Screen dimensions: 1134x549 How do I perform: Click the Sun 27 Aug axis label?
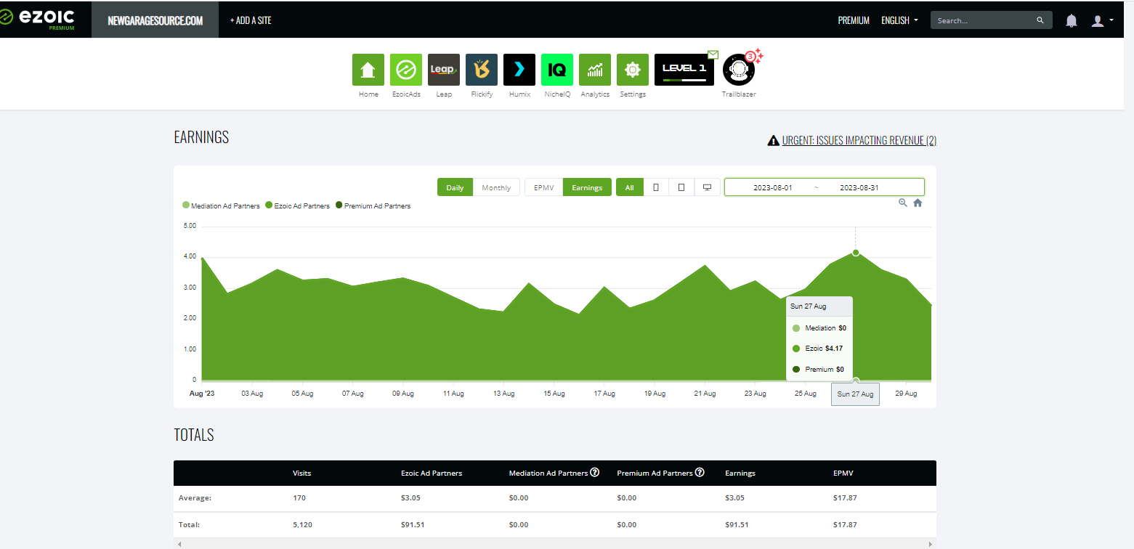(855, 394)
